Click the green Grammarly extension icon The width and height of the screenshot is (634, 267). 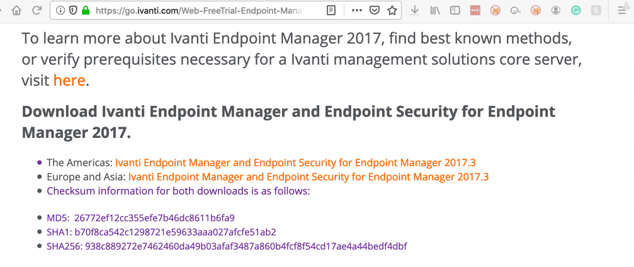click(575, 10)
